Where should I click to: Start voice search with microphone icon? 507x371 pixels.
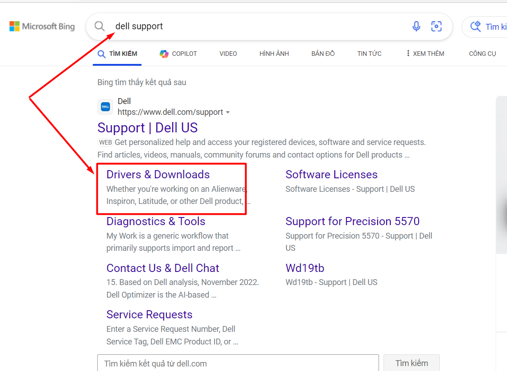[x=416, y=26]
